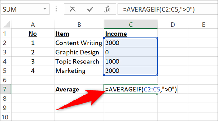Select column B header

[x=79, y=25]
